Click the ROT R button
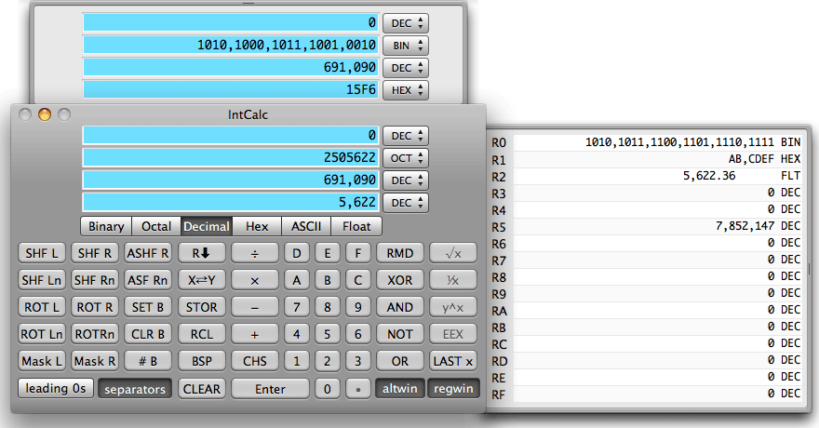The width and height of the screenshot is (819, 428). 95,307
